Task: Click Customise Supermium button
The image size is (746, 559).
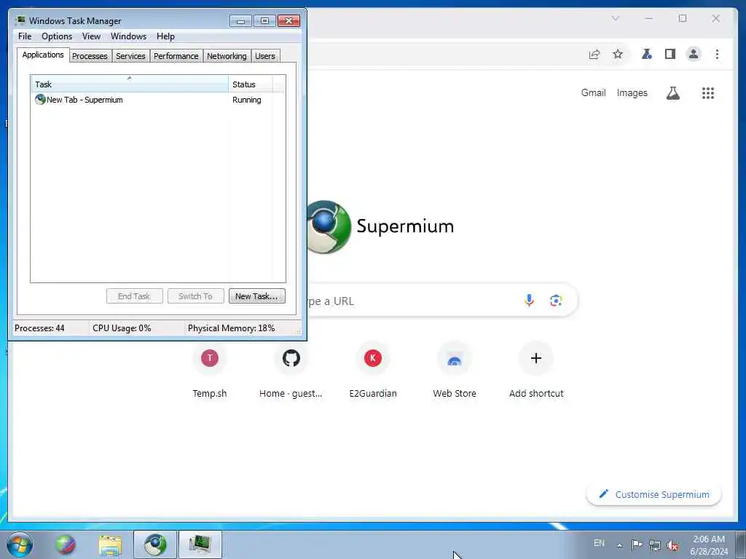Action: pyautogui.click(x=654, y=494)
